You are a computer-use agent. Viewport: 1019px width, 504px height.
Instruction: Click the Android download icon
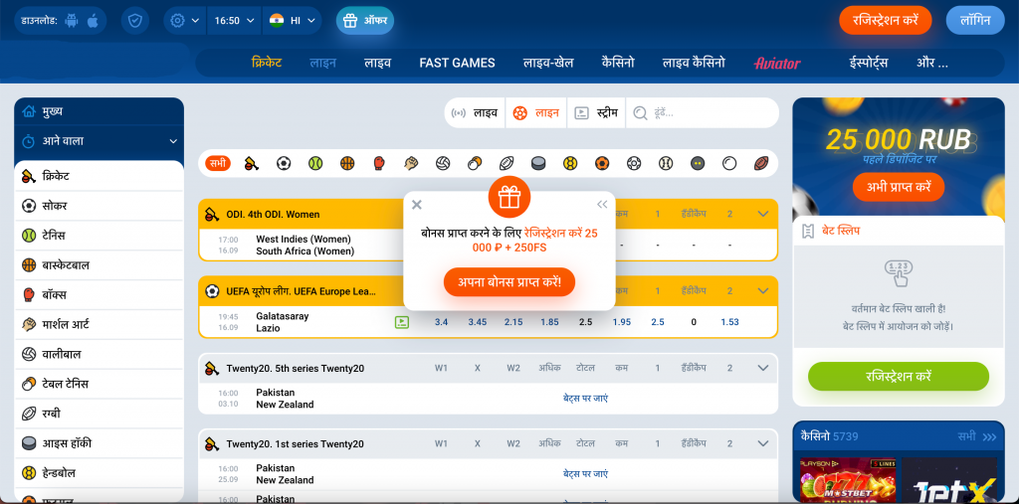tap(71, 20)
